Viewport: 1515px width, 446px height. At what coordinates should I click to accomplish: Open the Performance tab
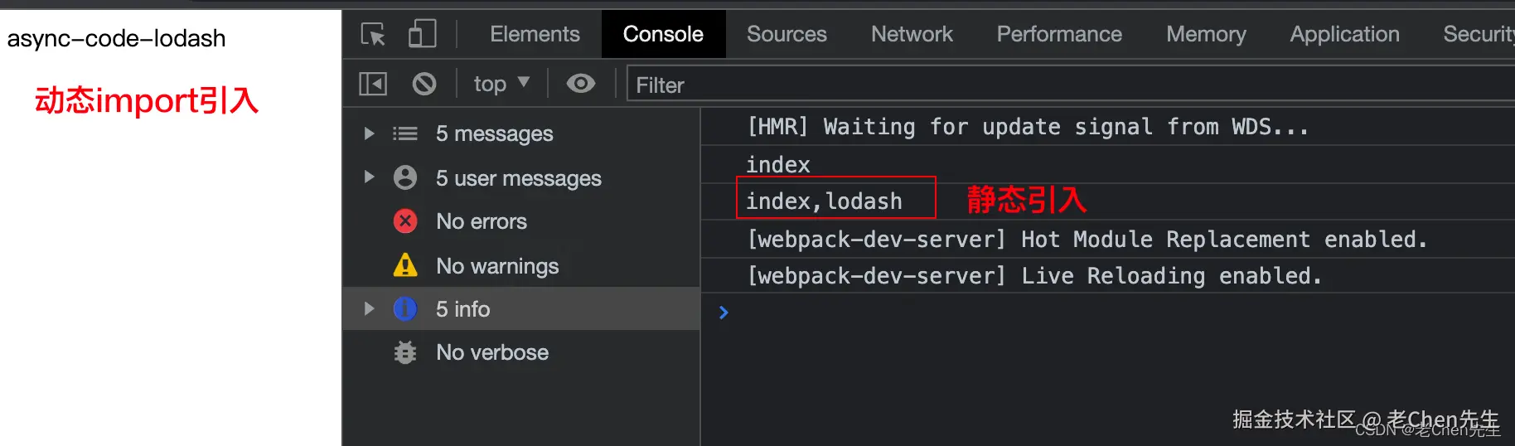point(1059,34)
